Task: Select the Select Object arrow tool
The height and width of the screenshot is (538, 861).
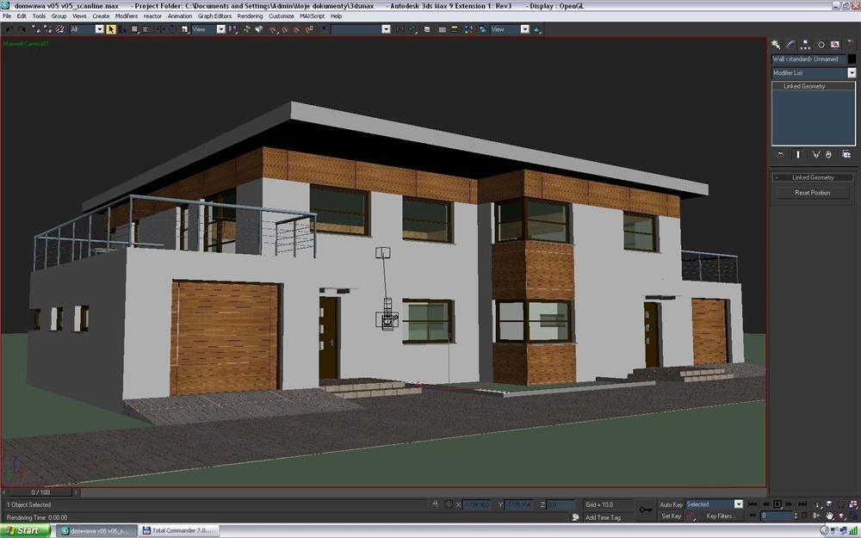Action: point(111,29)
